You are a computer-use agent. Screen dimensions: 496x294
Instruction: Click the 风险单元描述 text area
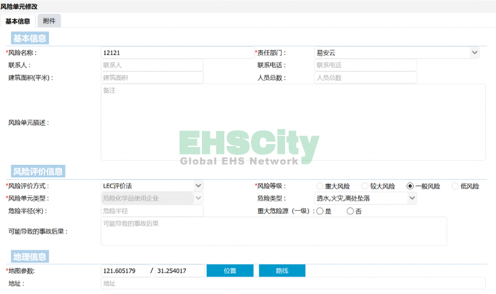[293, 122]
